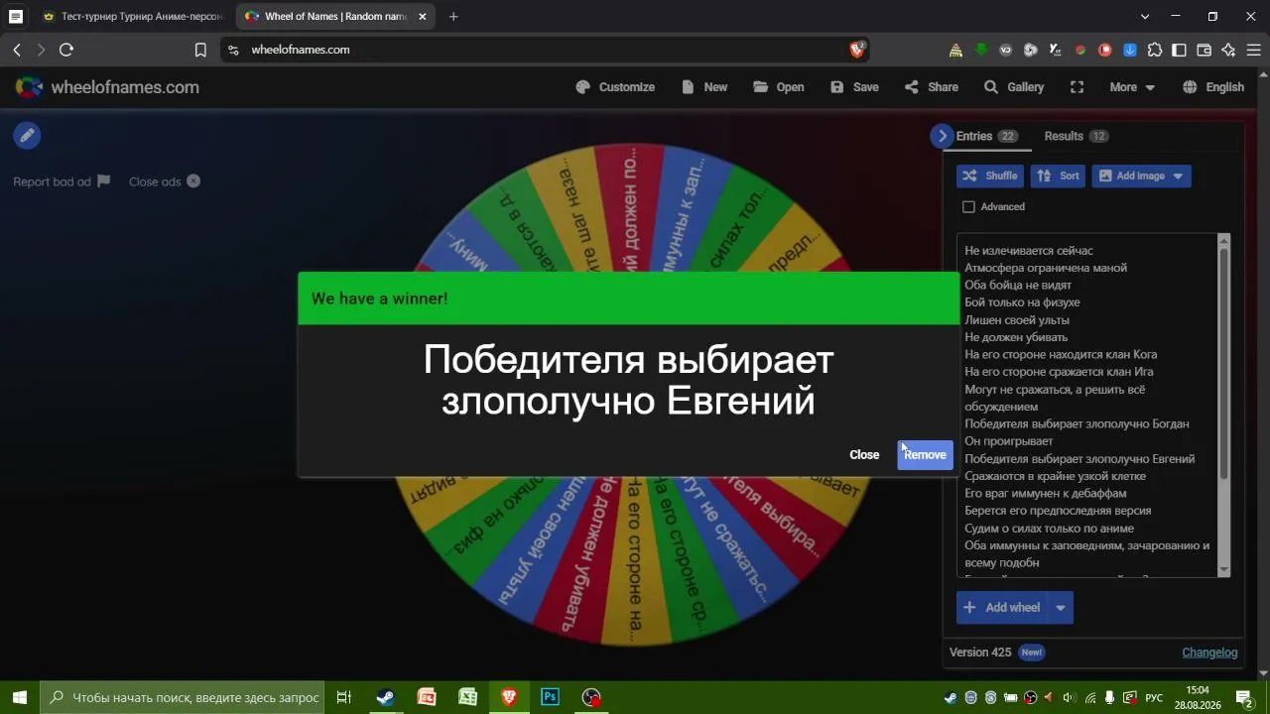Select entry 'Оба бойца не видят'
Screen dimensions: 1270x714
pyautogui.click(x=1017, y=286)
